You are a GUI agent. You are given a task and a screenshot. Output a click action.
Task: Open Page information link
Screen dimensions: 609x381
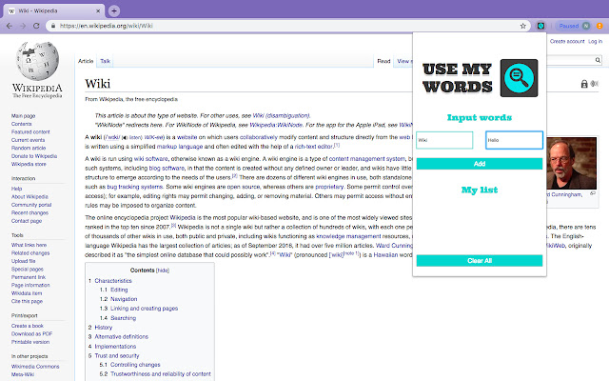coord(30,285)
